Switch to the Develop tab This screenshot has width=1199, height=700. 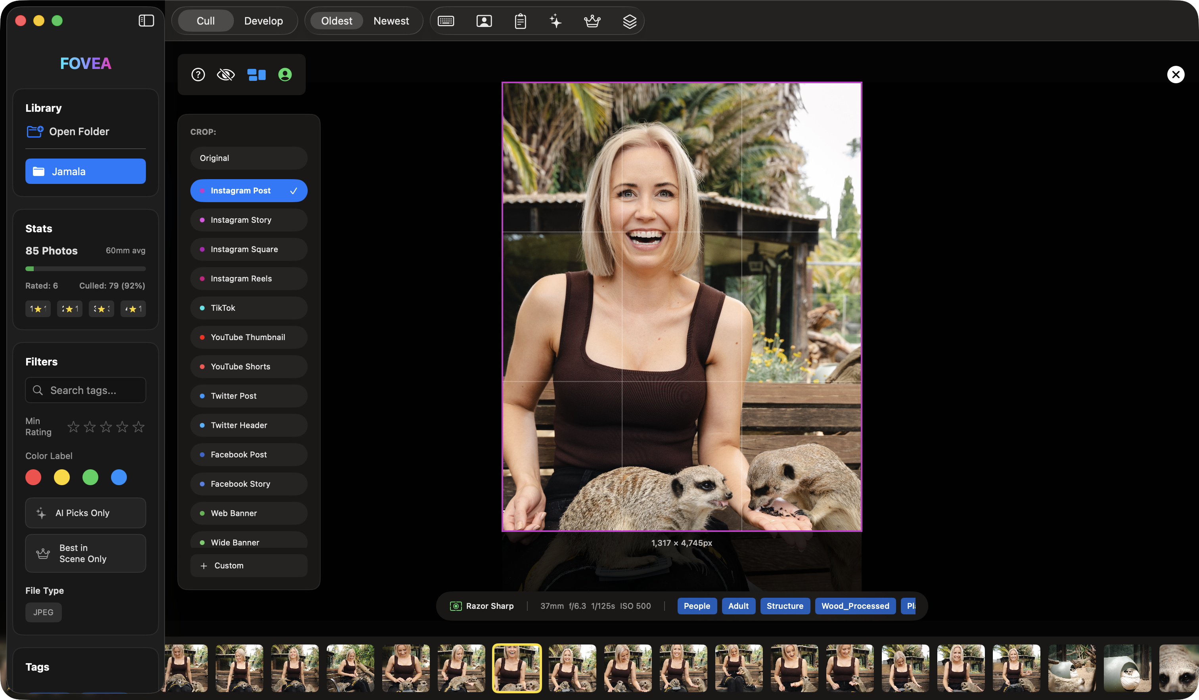pos(263,21)
